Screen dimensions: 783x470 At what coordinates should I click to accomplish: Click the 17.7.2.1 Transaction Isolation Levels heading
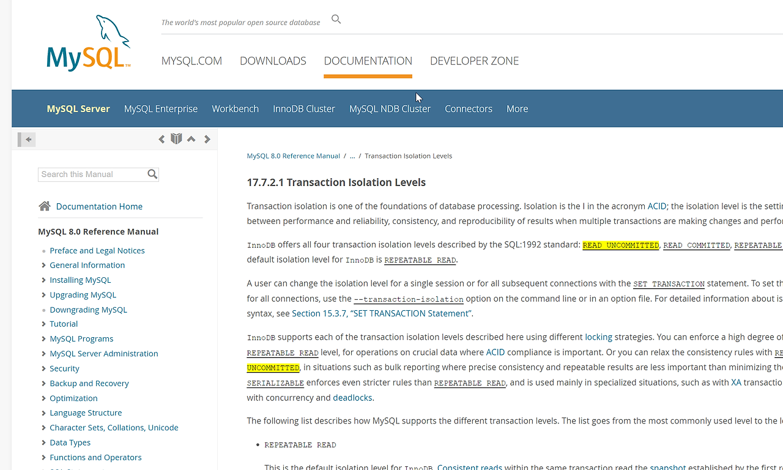click(336, 182)
